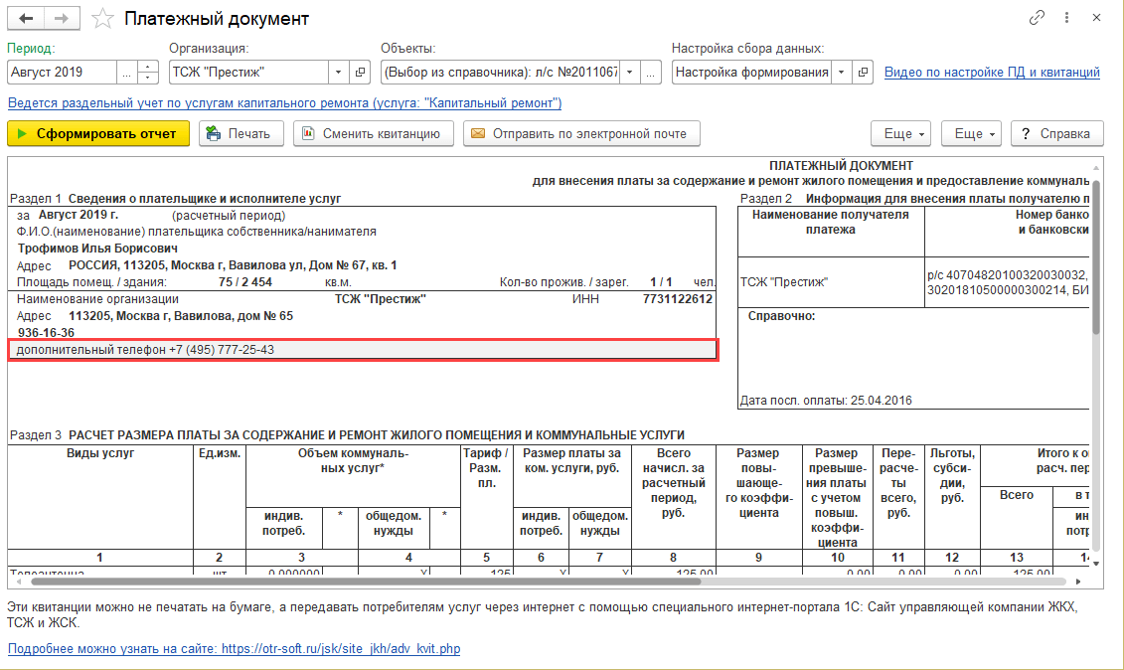Click the vertical scrollbar down arrow
Screen dimensions: 1124x670
coord(1096,564)
